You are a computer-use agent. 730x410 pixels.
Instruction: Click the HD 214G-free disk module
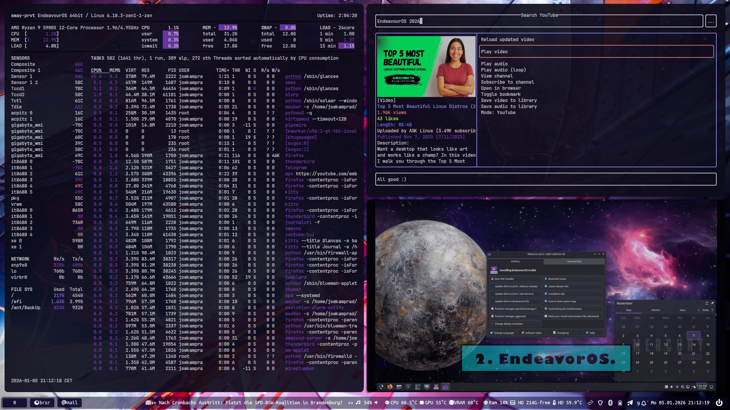tap(530, 403)
